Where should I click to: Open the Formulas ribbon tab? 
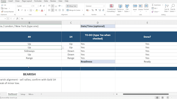coord(38,1)
